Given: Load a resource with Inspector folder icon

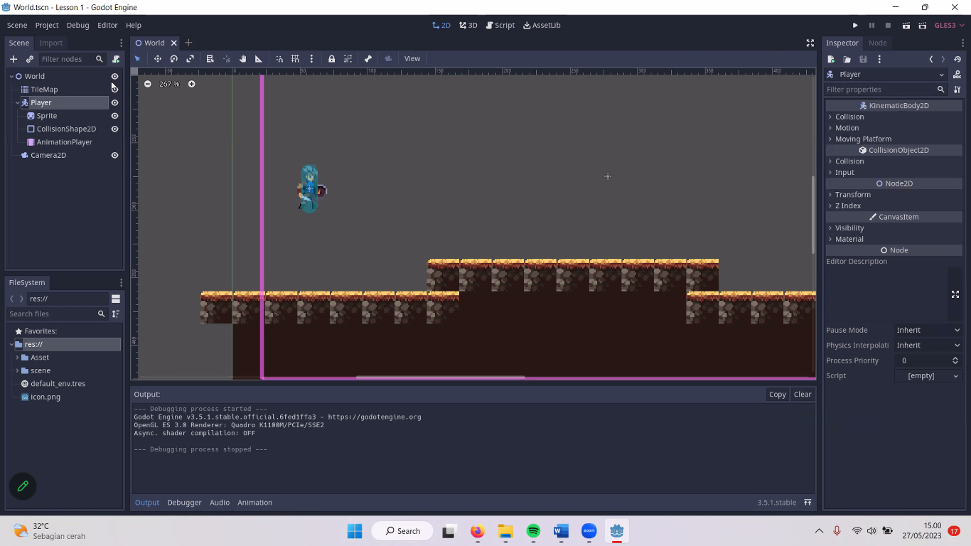Looking at the screenshot, I should click(x=847, y=59).
